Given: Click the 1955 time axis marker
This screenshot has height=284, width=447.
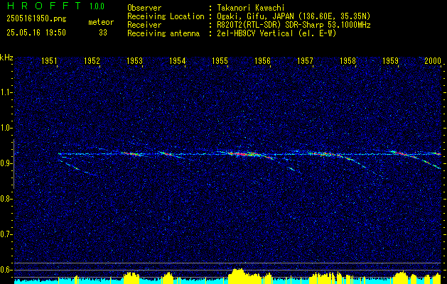Looking at the screenshot, I should tap(220, 60).
